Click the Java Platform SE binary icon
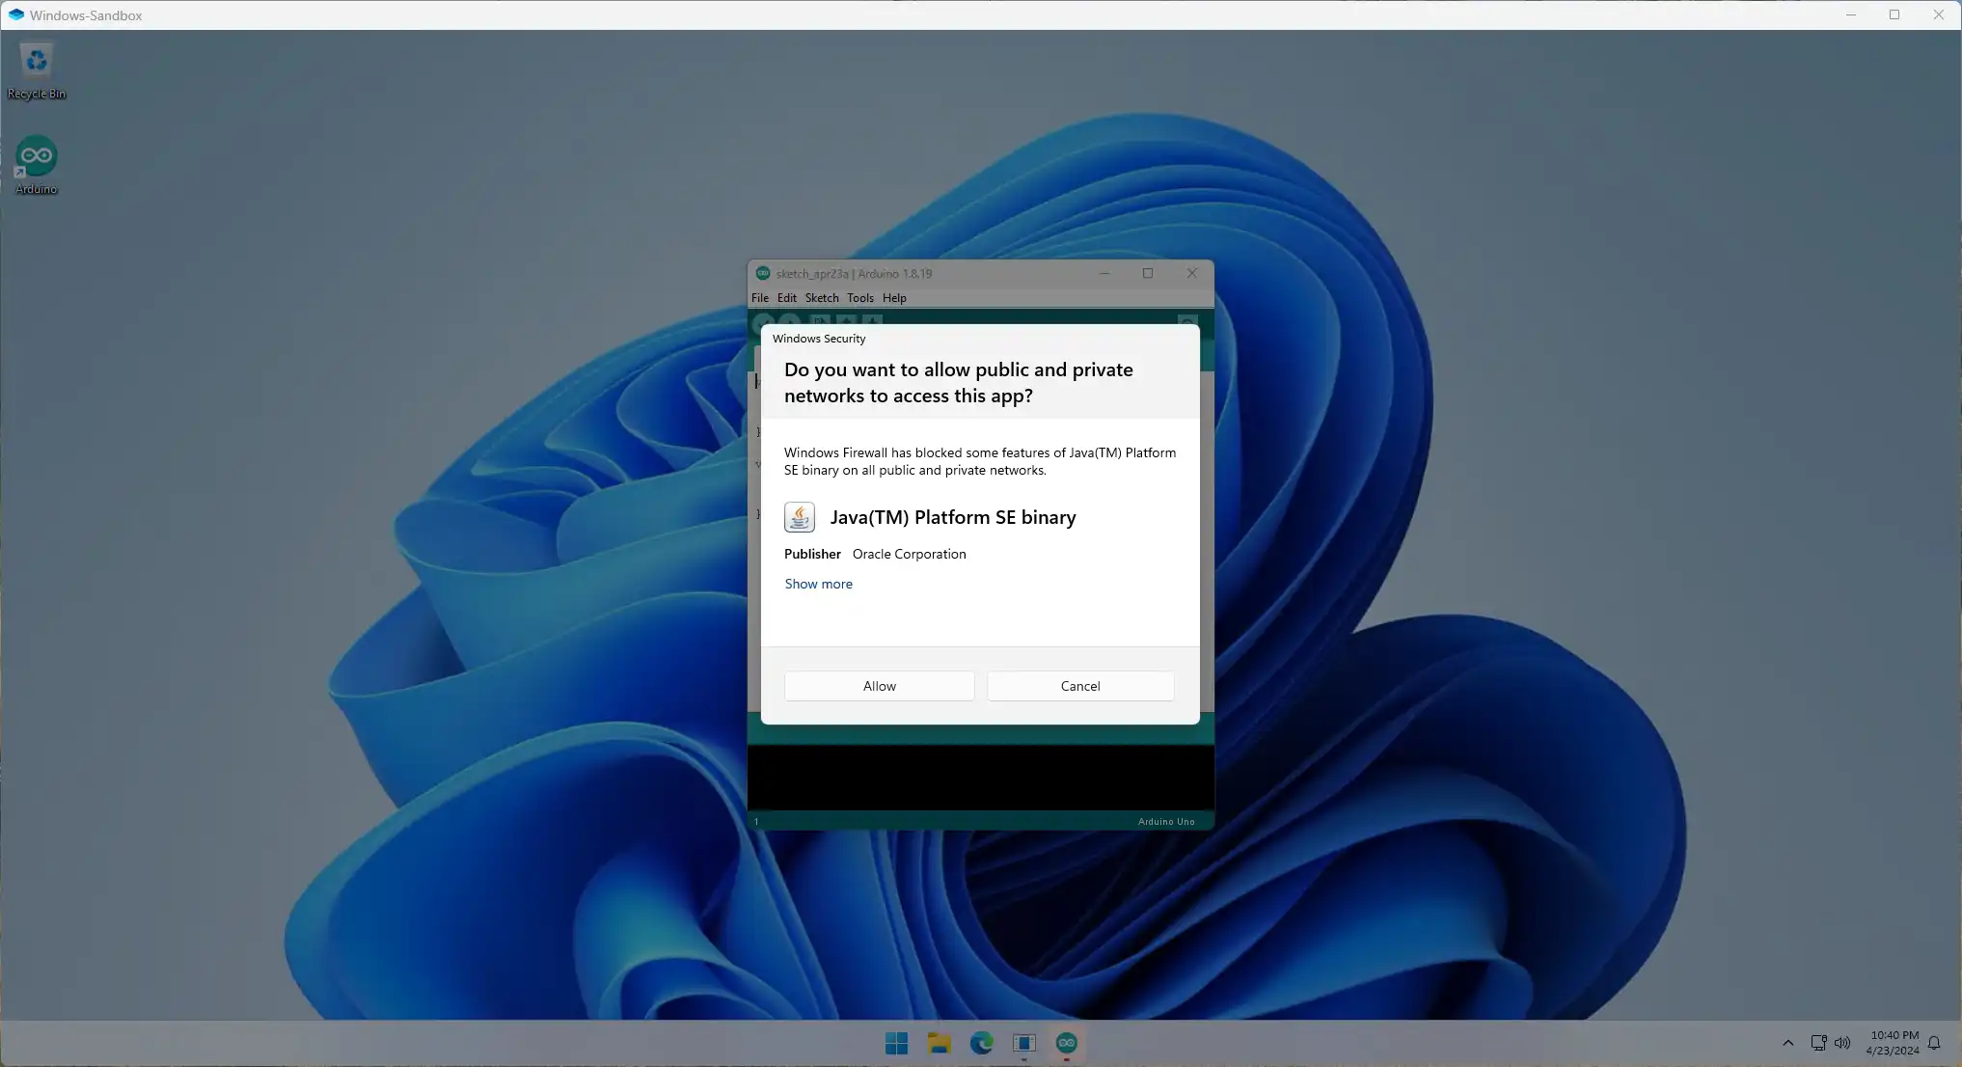 (799, 517)
